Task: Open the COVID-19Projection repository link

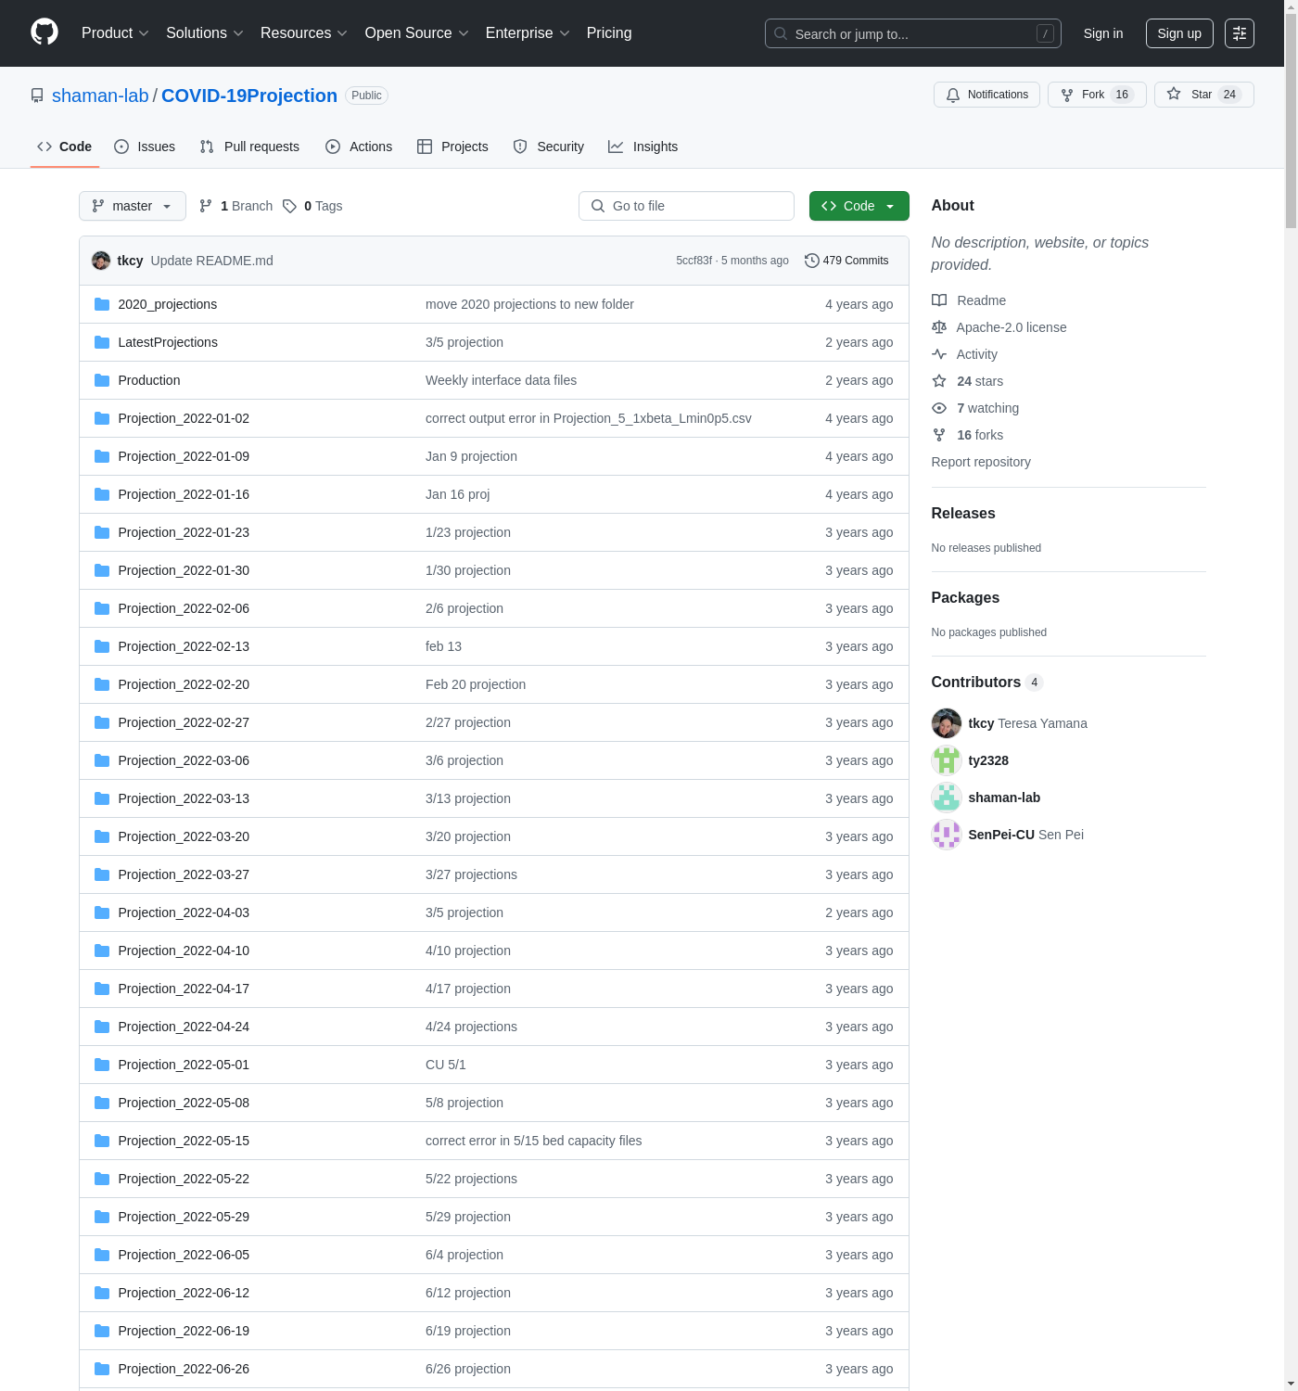Action: 249,96
